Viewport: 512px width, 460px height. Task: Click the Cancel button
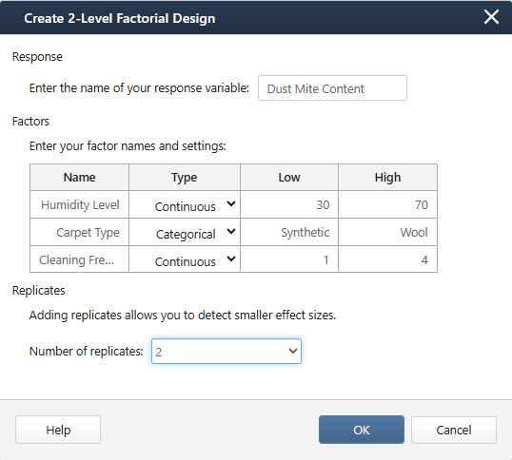pyautogui.click(x=454, y=430)
